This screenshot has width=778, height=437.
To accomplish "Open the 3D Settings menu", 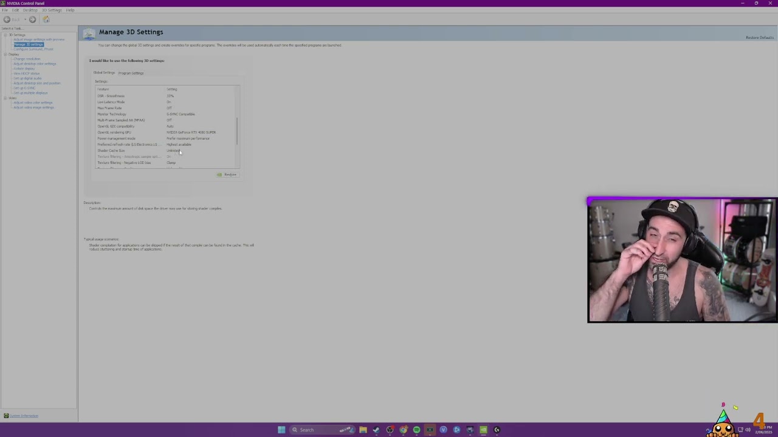I will pyautogui.click(x=52, y=10).
